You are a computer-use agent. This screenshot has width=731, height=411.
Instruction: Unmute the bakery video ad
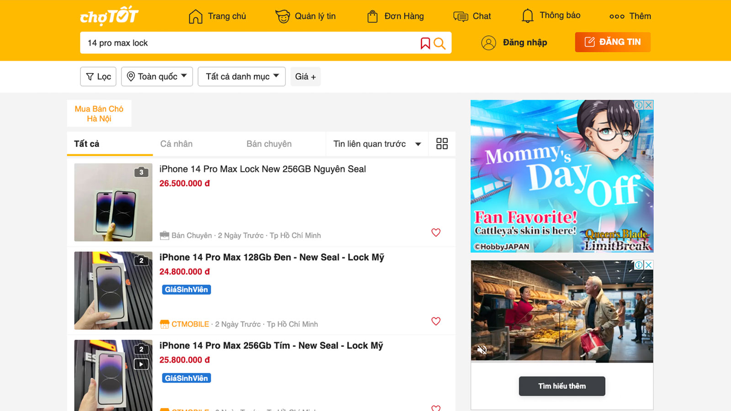pyautogui.click(x=482, y=350)
